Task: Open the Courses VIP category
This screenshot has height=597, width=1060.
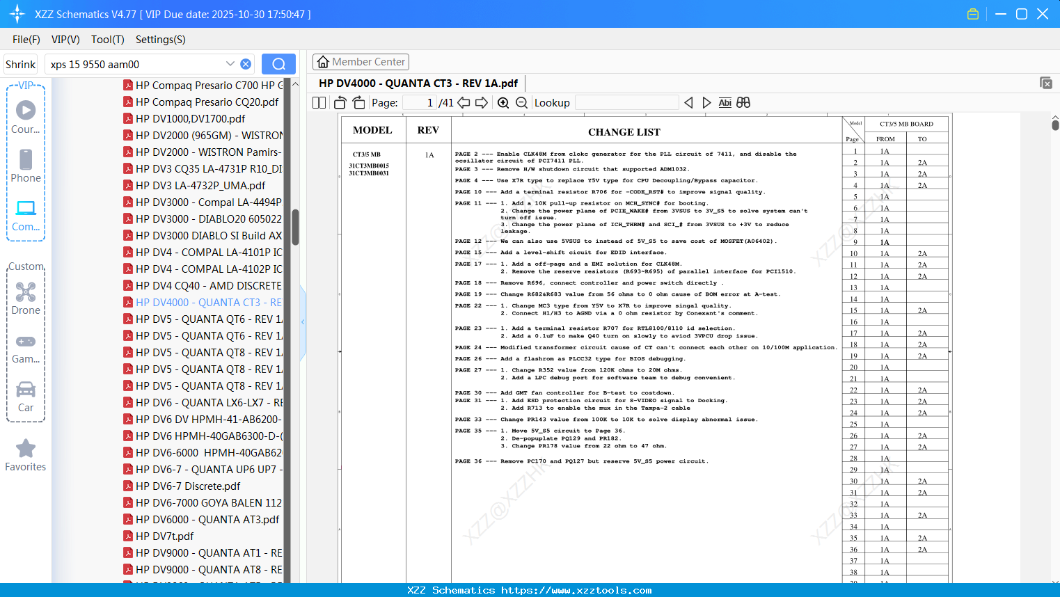Action: point(26,117)
